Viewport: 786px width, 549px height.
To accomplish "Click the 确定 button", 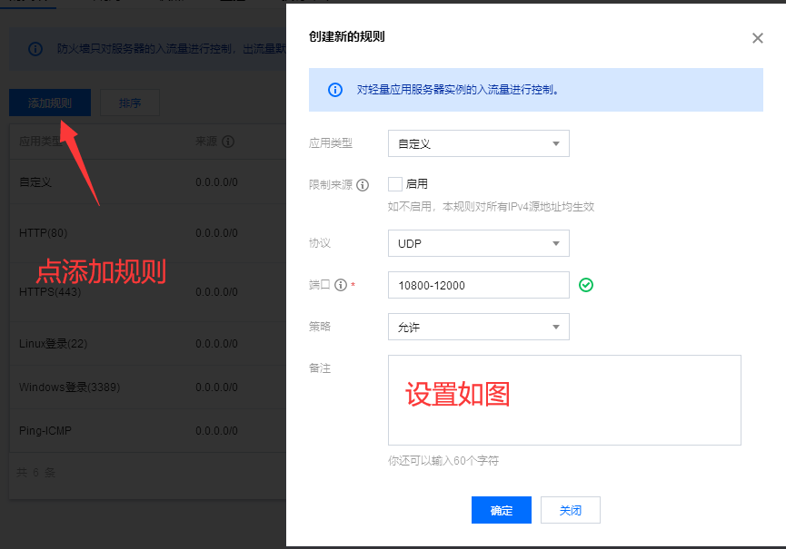I will pyautogui.click(x=502, y=510).
